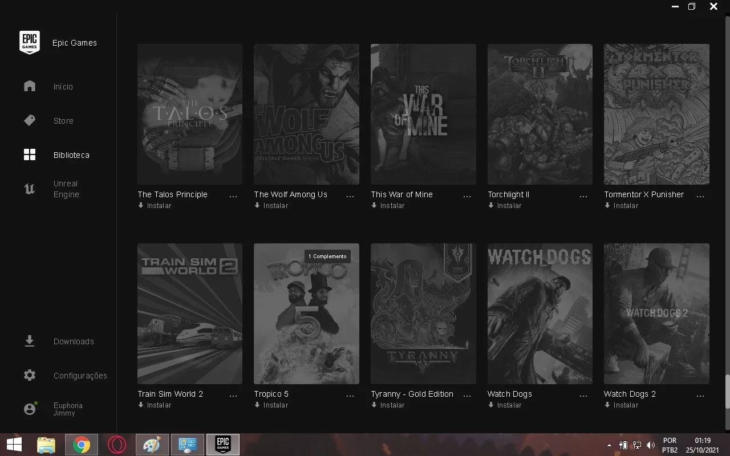Click the Tyranny - Gold Edition title text

pyautogui.click(x=412, y=394)
